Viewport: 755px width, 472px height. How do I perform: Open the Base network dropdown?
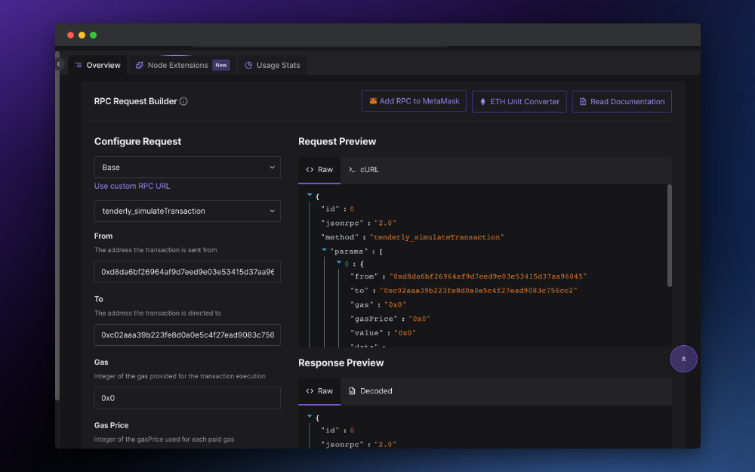[187, 167]
